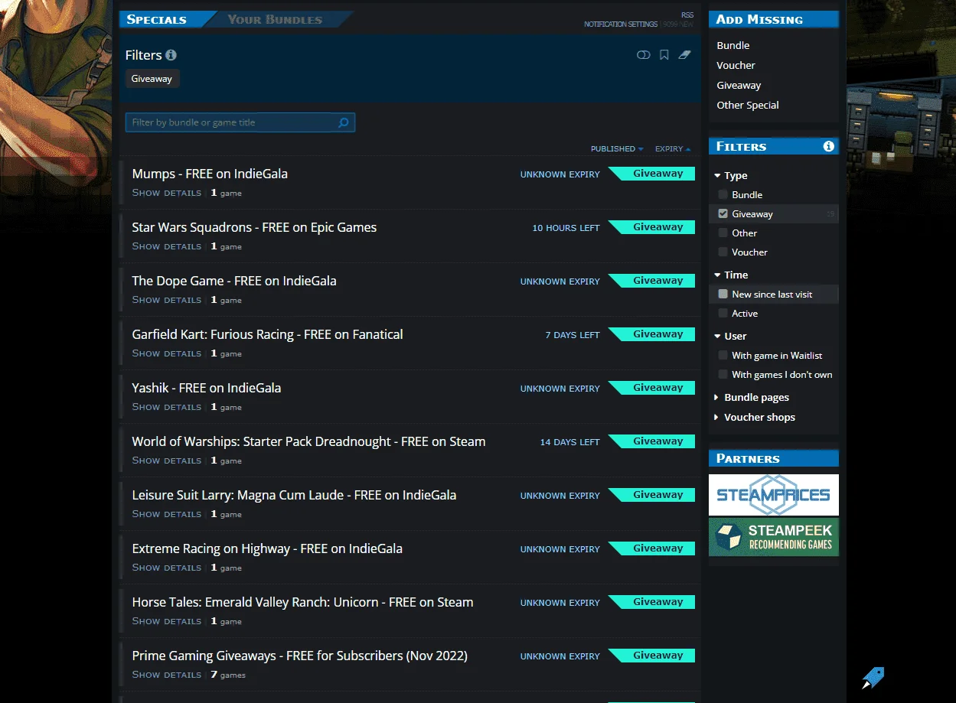Screen dimensions: 956x703
Task: Sort by Expiry
Action: pyautogui.click(x=673, y=149)
